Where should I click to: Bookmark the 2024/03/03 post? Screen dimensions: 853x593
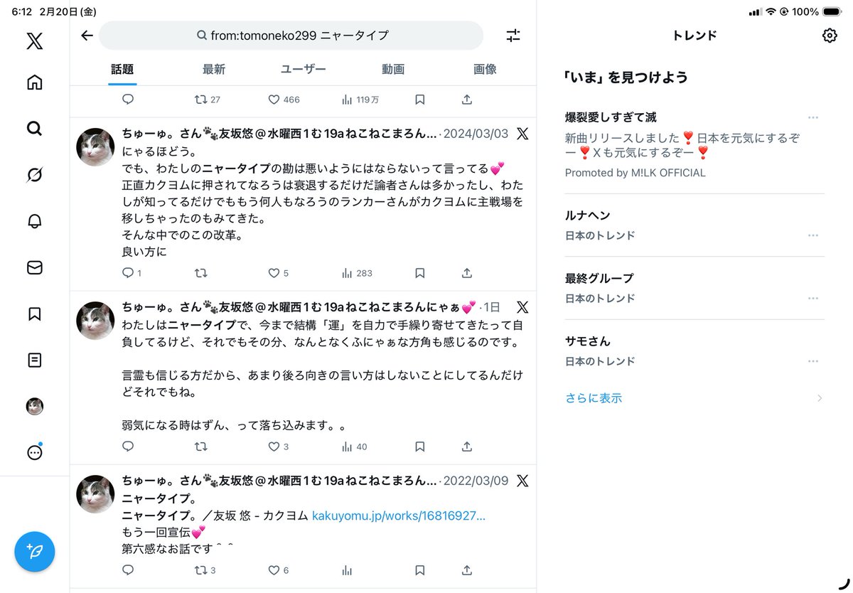coord(420,273)
